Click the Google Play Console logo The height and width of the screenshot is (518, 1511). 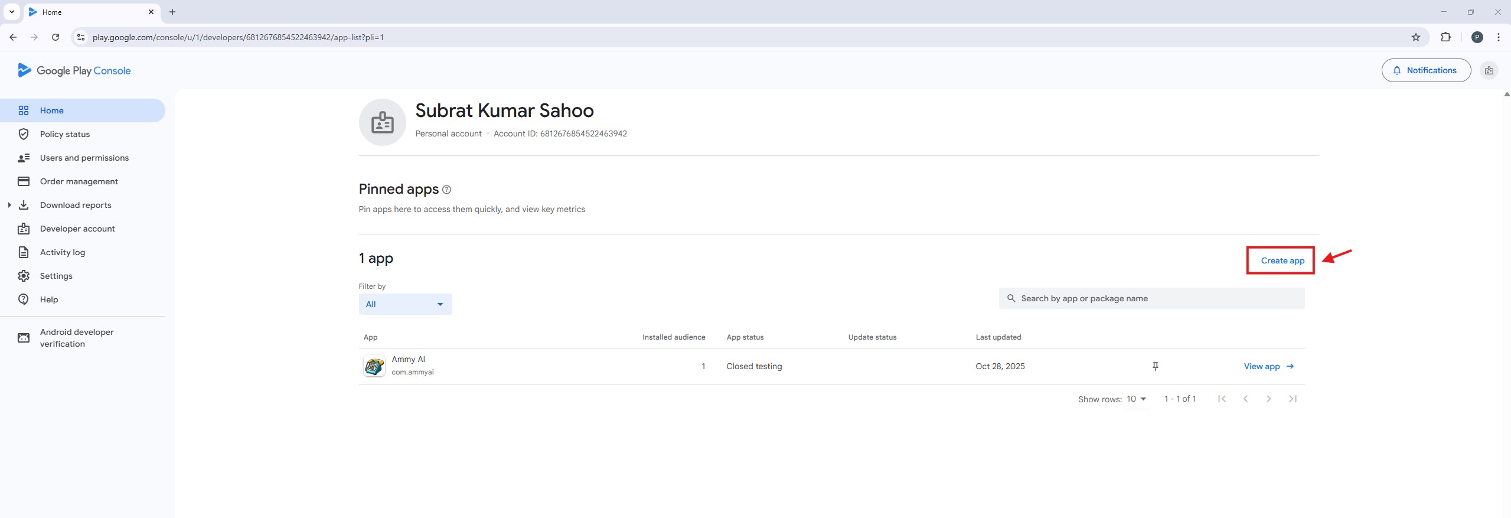(x=74, y=70)
